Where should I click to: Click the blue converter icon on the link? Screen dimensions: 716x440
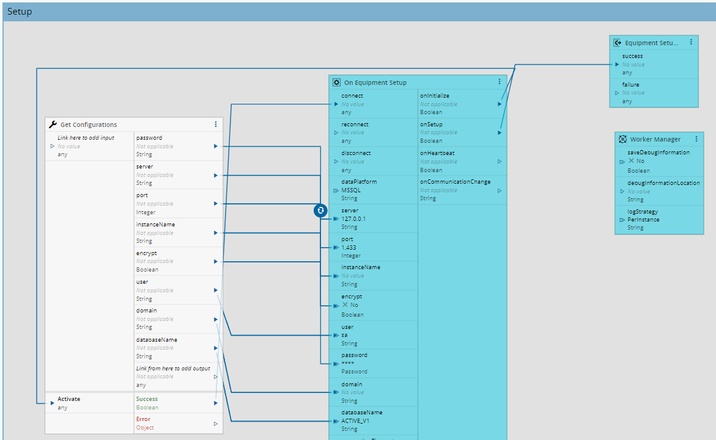(x=320, y=211)
